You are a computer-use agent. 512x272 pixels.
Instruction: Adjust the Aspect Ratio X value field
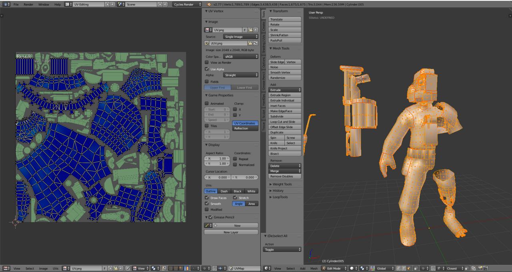pyautogui.click(x=217, y=158)
